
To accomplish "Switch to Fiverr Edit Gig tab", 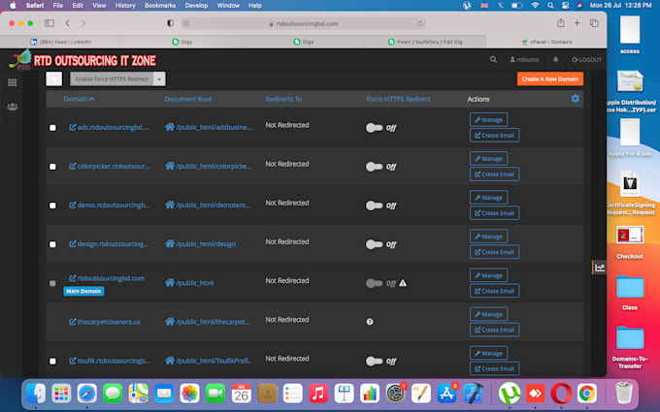I will (x=425, y=42).
